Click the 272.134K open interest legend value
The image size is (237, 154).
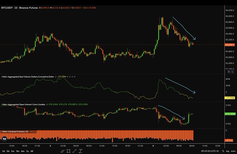53,105
